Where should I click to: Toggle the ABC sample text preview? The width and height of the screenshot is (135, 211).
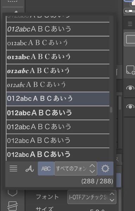pyautogui.click(x=46, y=168)
